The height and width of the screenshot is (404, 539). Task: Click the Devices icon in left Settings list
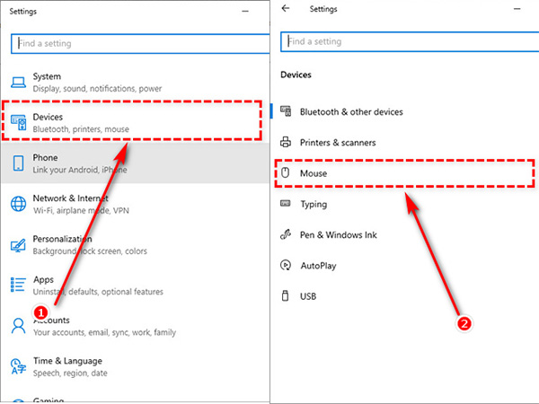pos(18,123)
